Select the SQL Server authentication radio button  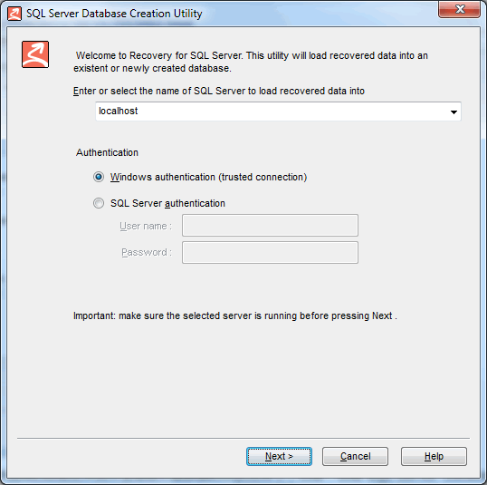tap(99, 203)
